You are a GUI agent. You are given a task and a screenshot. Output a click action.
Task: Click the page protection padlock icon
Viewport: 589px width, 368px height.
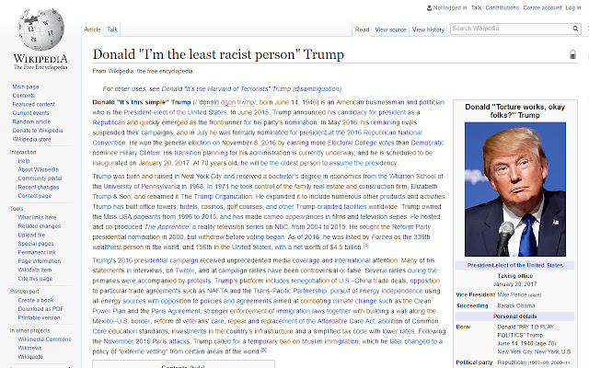click(572, 54)
